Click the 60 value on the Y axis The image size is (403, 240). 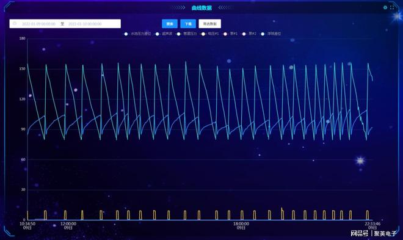click(23, 159)
